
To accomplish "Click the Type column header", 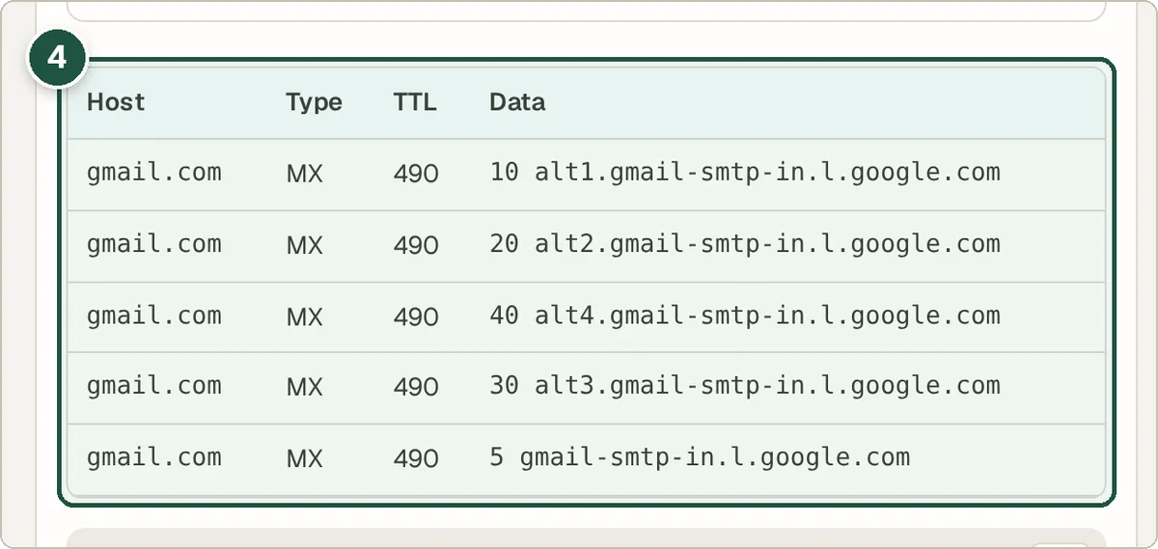I will click(x=314, y=102).
